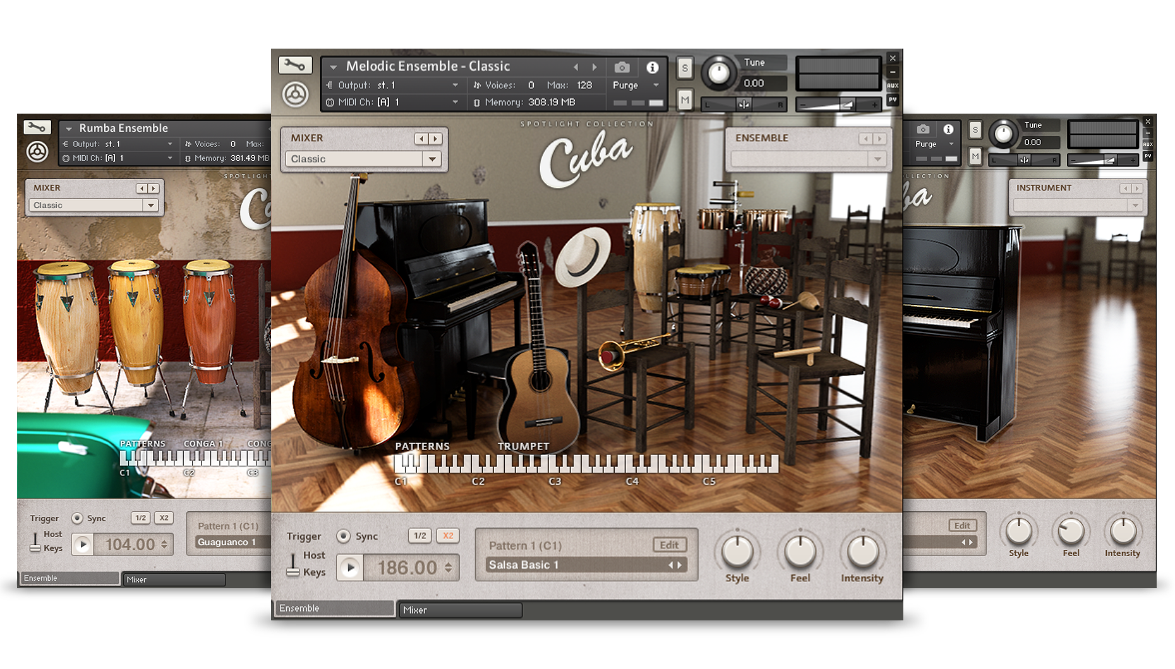Click the 186.00 tempo stepper arrows
Viewport: 1175px width, 669px height.
[x=448, y=568]
